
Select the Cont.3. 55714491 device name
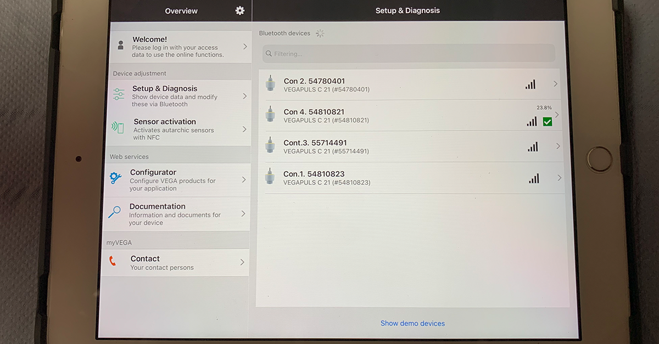315,143
